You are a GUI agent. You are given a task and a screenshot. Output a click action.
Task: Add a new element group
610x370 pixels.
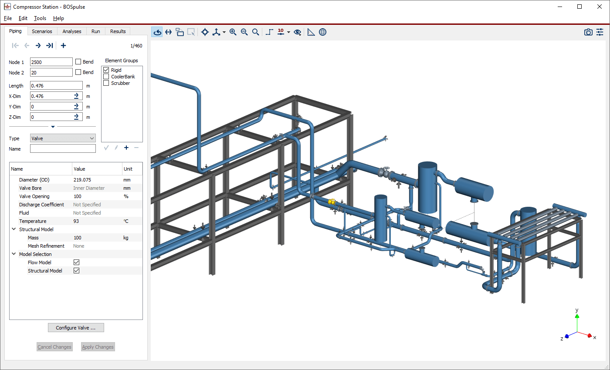pyautogui.click(x=126, y=148)
